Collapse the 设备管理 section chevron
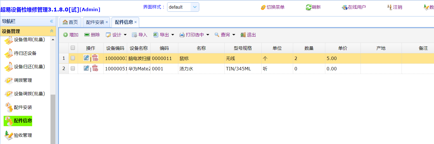This screenshot has width=434, height=144. (51, 31)
